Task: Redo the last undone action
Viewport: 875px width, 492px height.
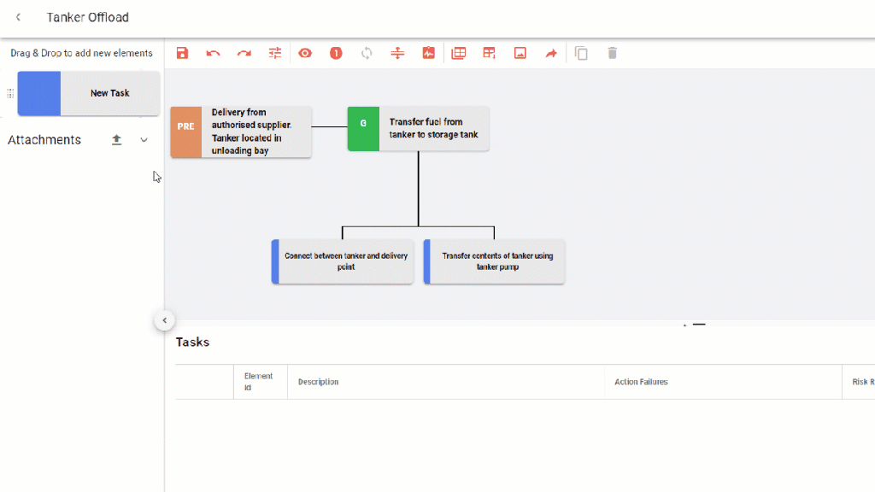Action: (244, 53)
